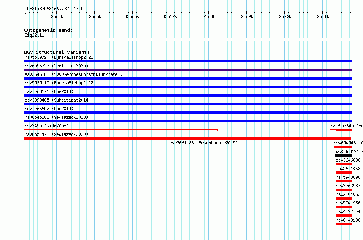Click the ruler's left end arrow
Screen dimensions: 363x240
click(25, 13)
